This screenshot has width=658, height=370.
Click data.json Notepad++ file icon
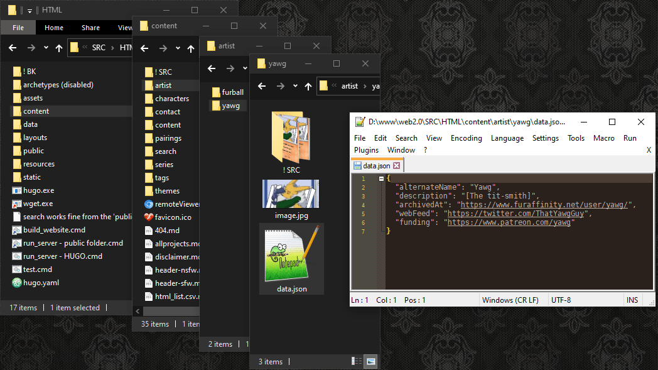(291, 254)
